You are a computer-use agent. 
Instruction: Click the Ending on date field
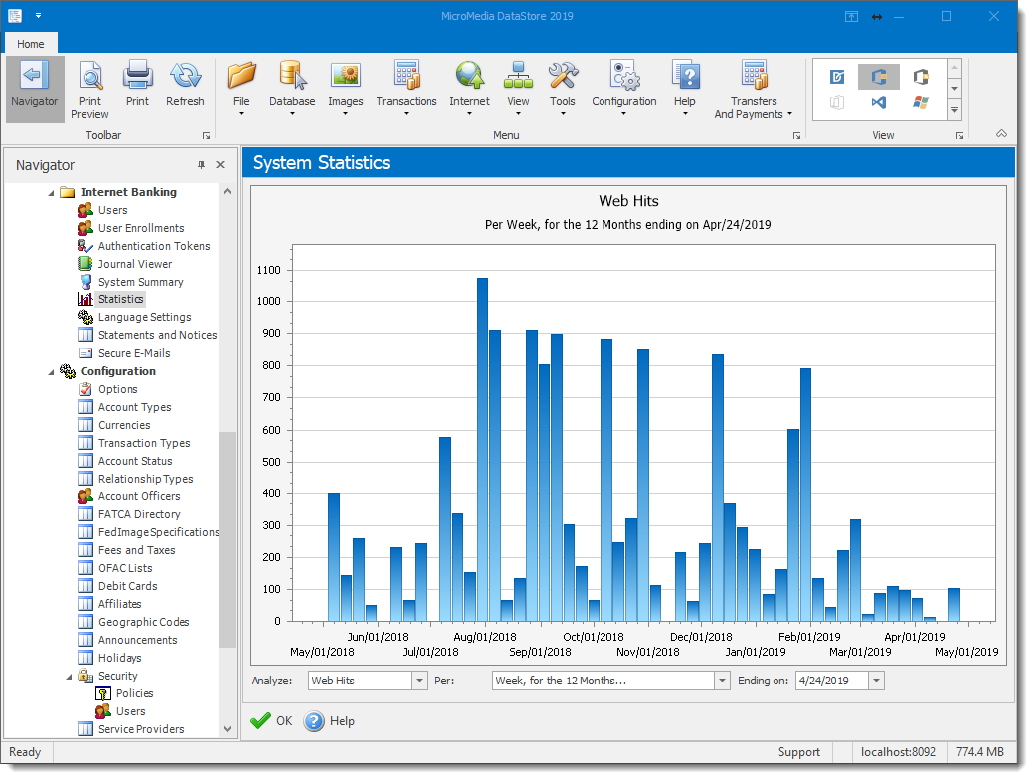[x=832, y=681]
